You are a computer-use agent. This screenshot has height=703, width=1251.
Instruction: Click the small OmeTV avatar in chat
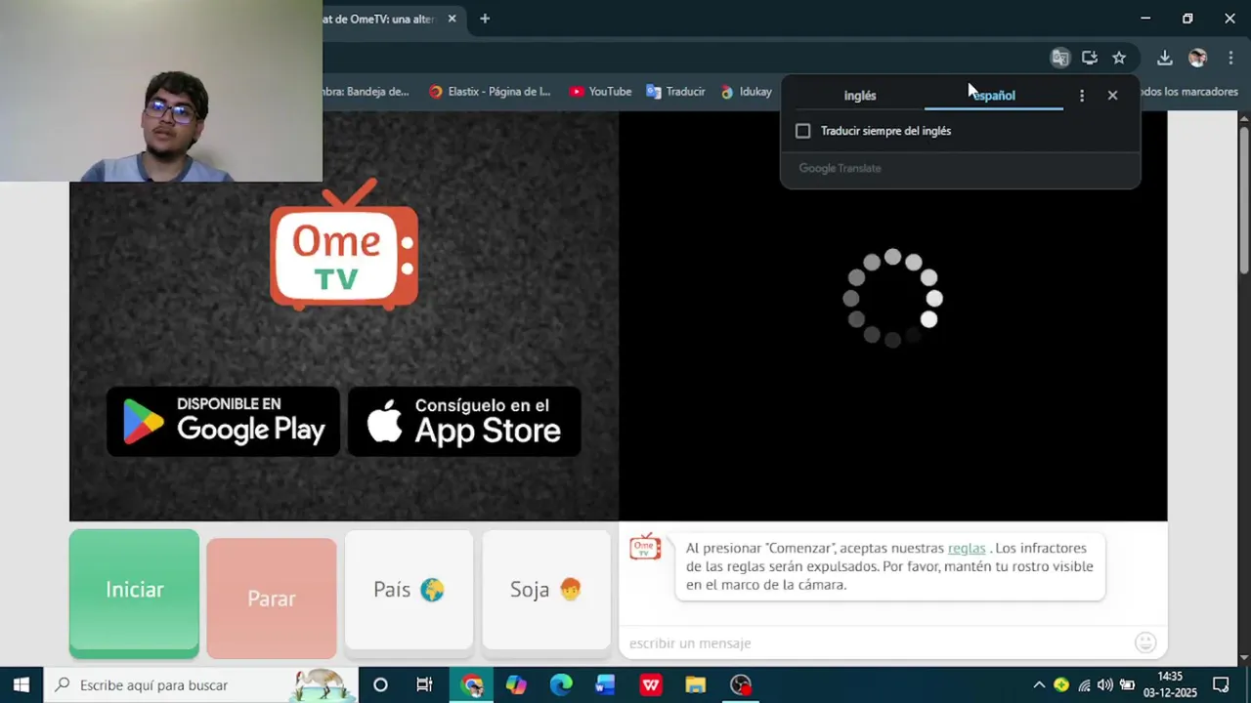(x=645, y=547)
